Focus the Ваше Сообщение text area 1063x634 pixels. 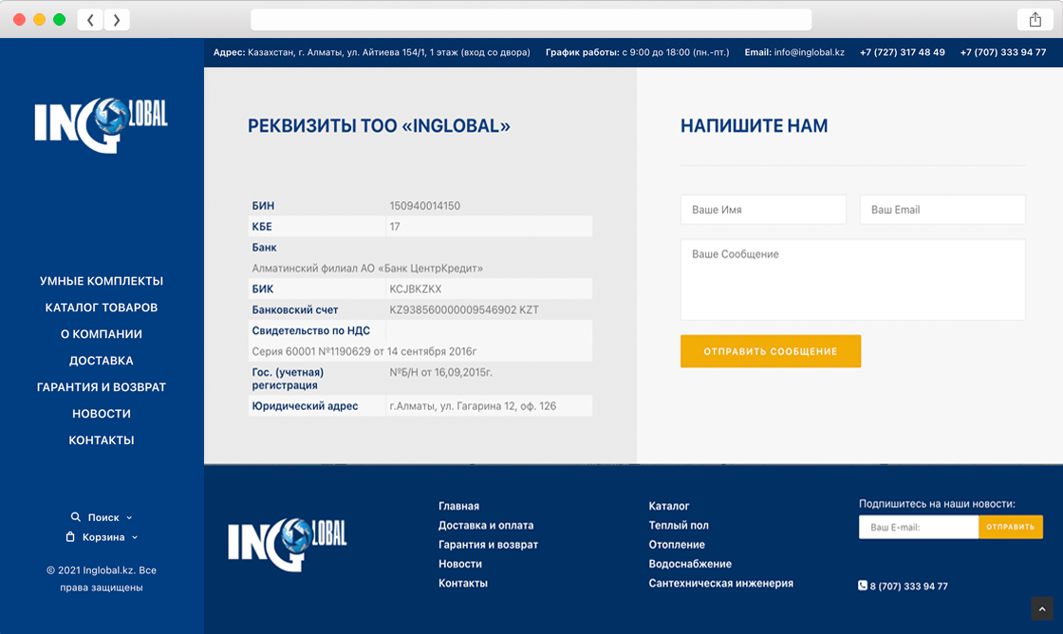[x=852, y=279]
